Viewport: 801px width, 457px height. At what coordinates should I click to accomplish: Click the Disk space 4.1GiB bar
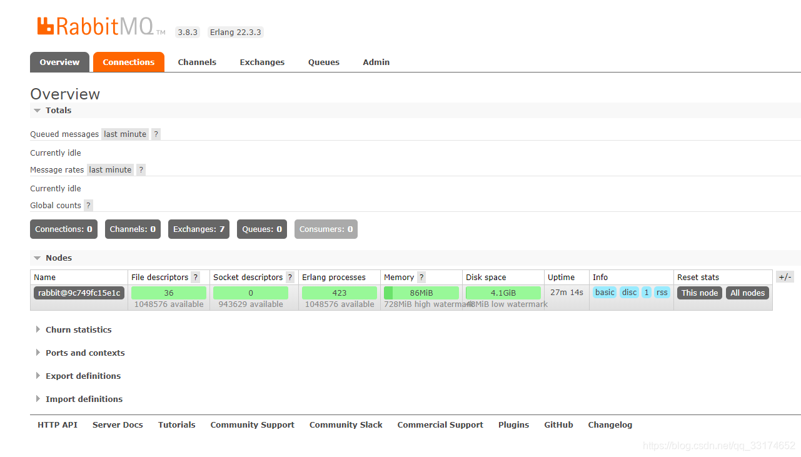coord(503,293)
